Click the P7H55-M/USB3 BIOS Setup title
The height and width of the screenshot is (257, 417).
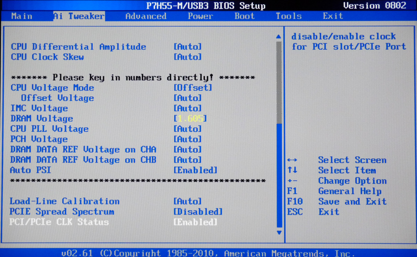tap(206, 6)
